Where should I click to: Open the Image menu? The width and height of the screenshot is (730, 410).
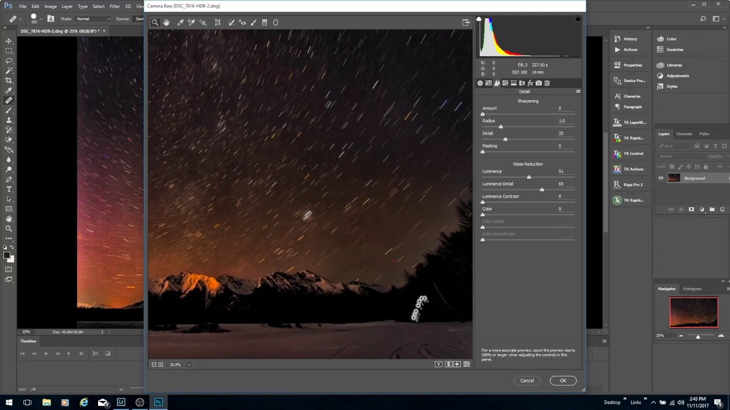click(50, 6)
